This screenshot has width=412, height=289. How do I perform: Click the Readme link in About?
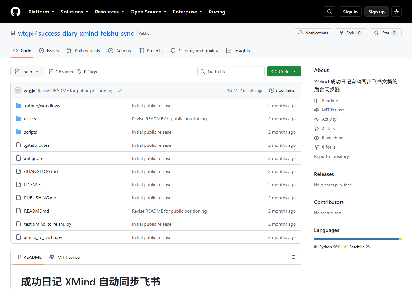tap(326, 101)
